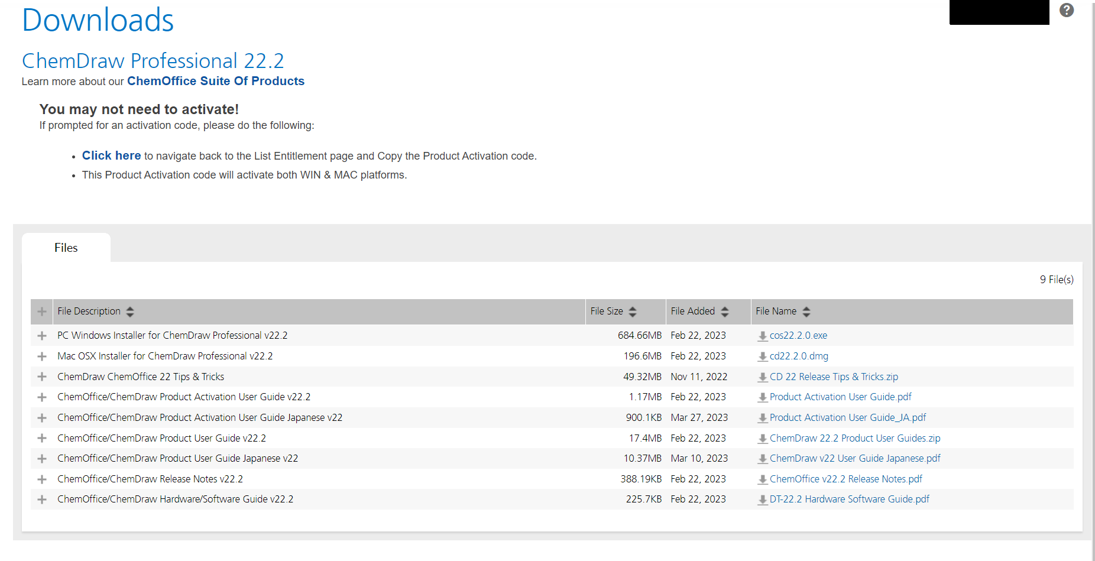The width and height of the screenshot is (1095, 561).
Task: Click the 388.19KB file size cell
Action: [x=641, y=479]
